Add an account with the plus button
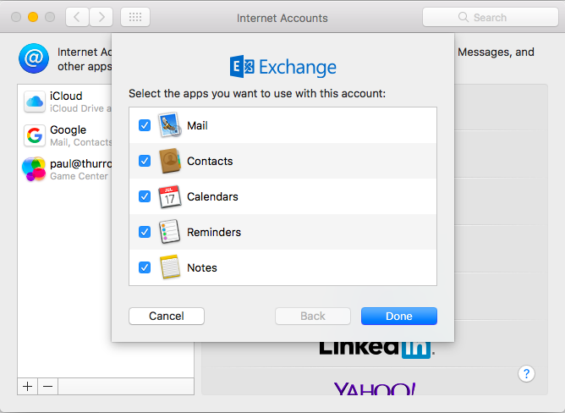The width and height of the screenshot is (565, 413). (x=27, y=386)
